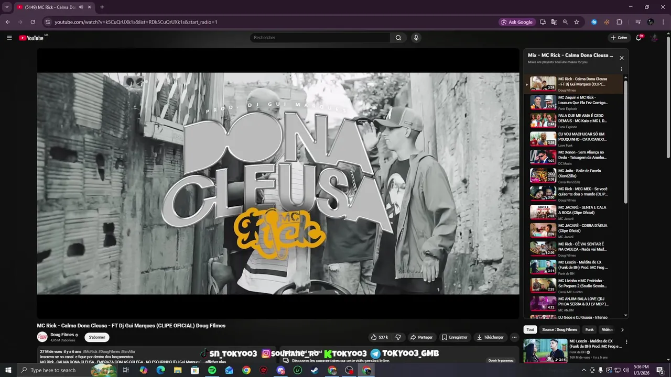The image size is (671, 377).
Task: Subscribe with the S'abonner button
Action: click(x=97, y=337)
